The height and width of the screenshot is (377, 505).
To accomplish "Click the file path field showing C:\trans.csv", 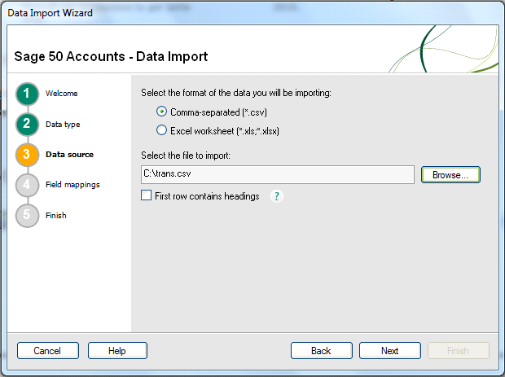I will (x=277, y=174).
